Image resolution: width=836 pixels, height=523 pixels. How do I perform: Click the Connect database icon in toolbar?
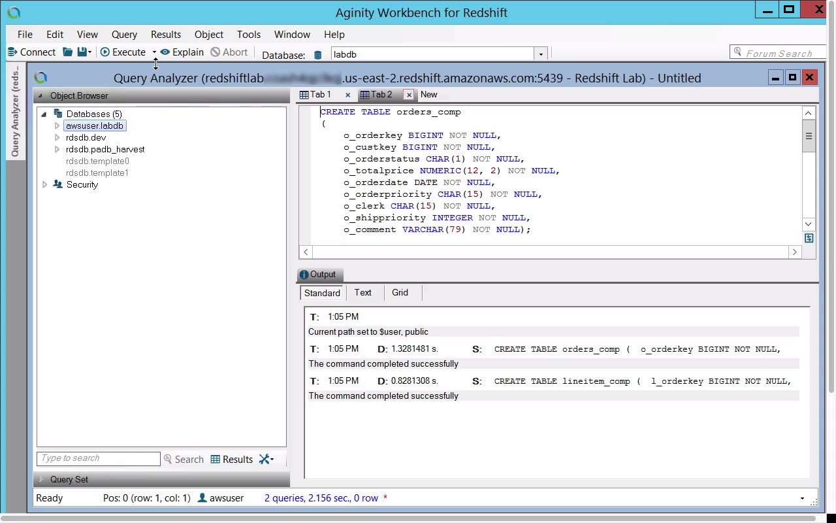pos(12,52)
